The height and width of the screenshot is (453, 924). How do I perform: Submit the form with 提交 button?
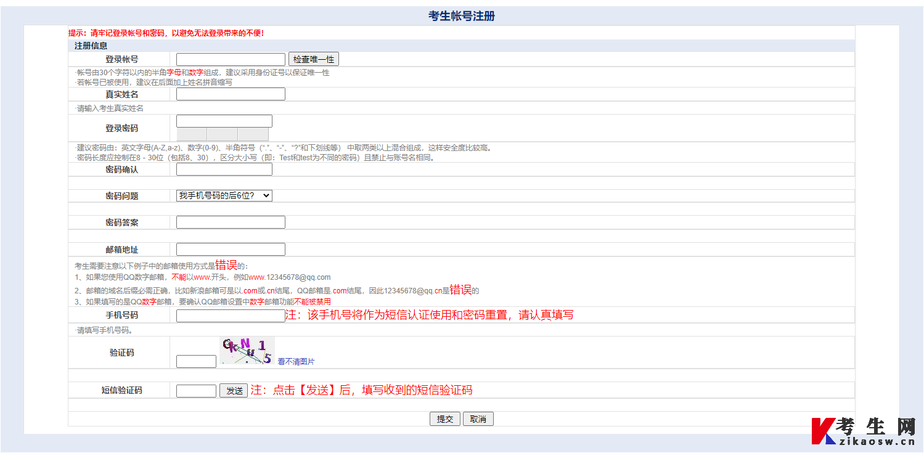(x=445, y=419)
